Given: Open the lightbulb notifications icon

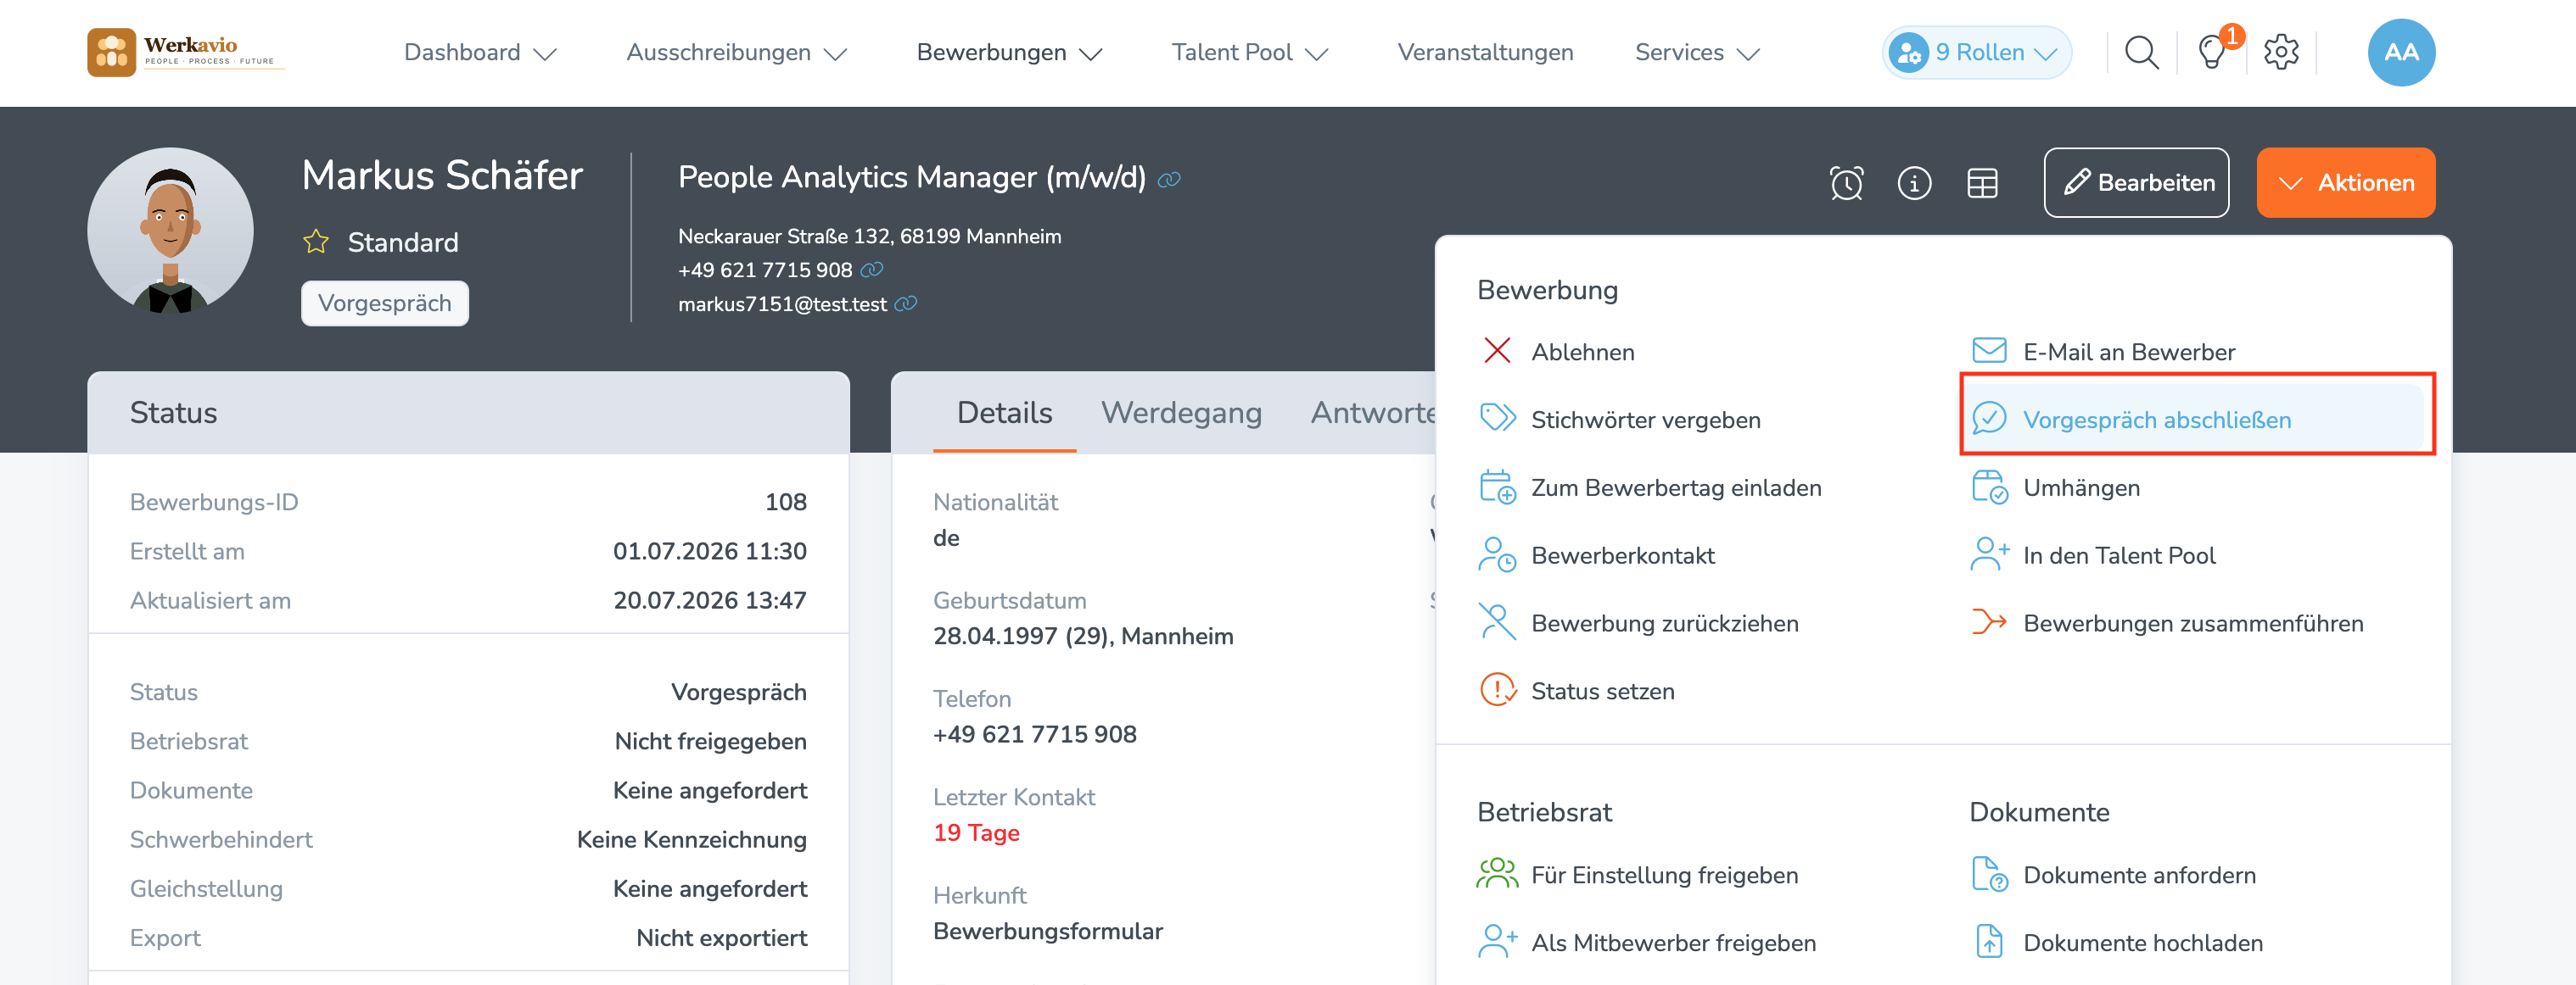Looking at the screenshot, I should 2212,52.
